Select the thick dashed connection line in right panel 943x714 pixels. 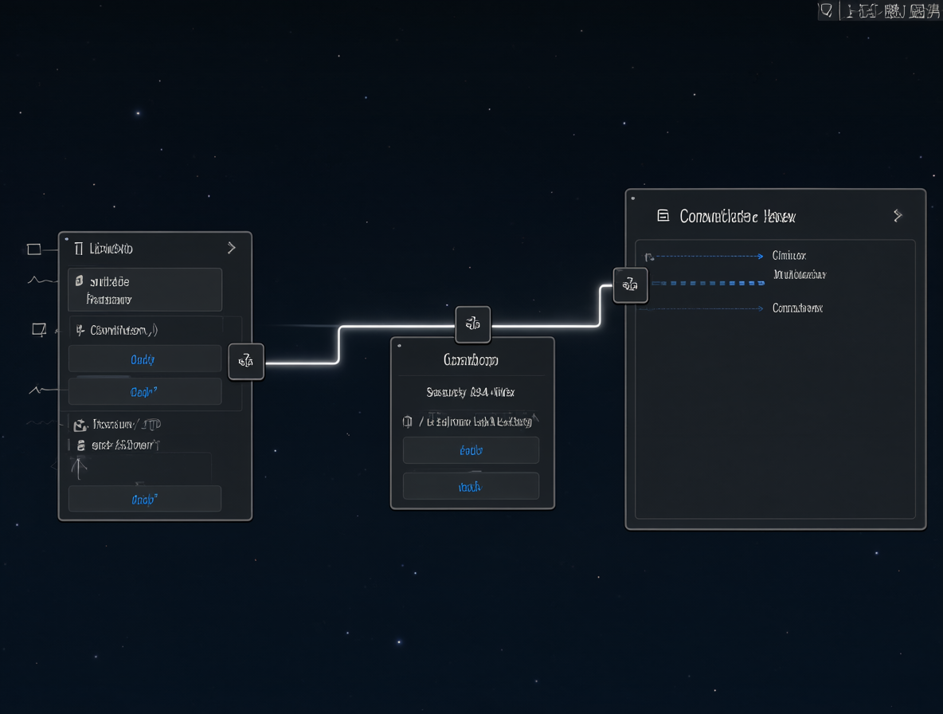click(708, 283)
